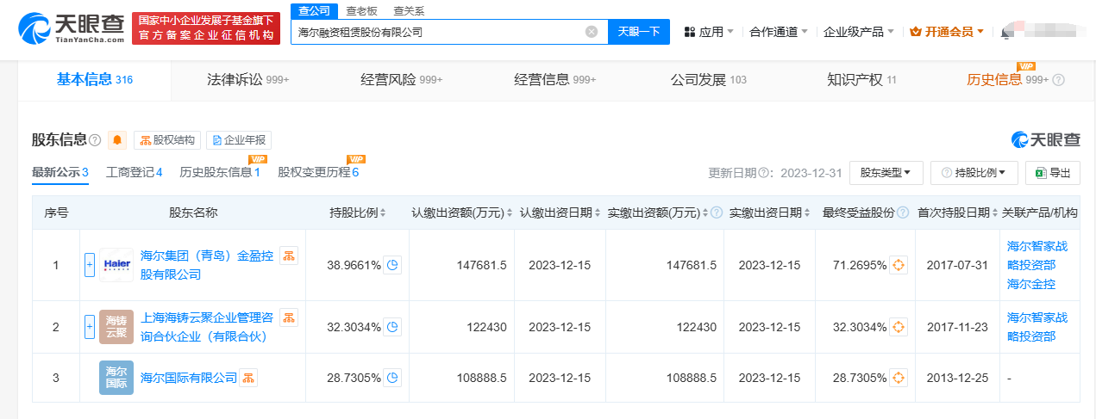Screen dimensions: 1096x419
Task: Select the 历史股东信息 sub-tab
Action: [x=220, y=172]
